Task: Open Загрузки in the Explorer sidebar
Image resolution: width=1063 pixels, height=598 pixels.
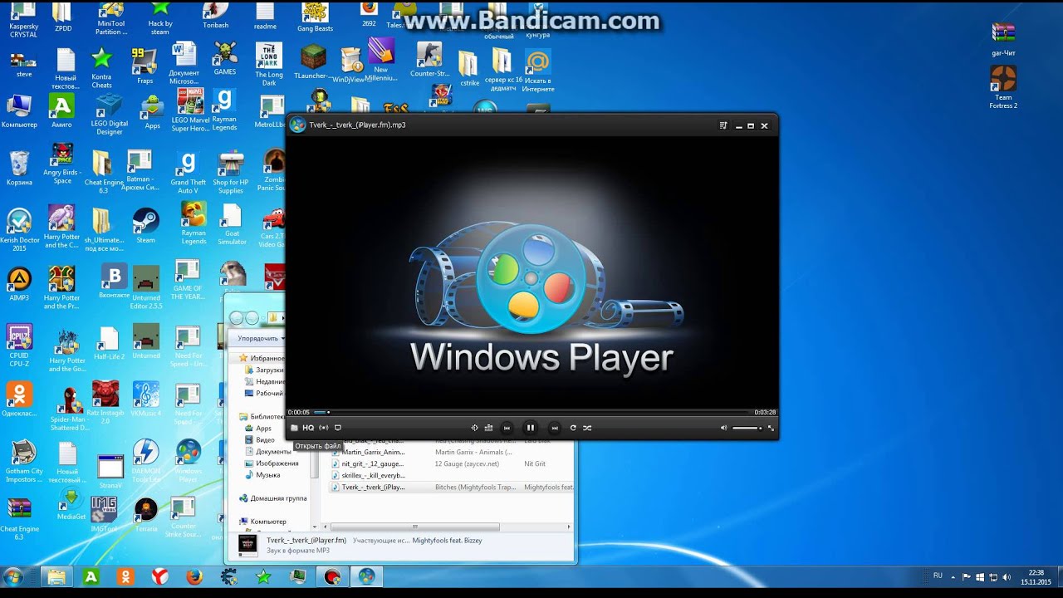Action: (264, 370)
